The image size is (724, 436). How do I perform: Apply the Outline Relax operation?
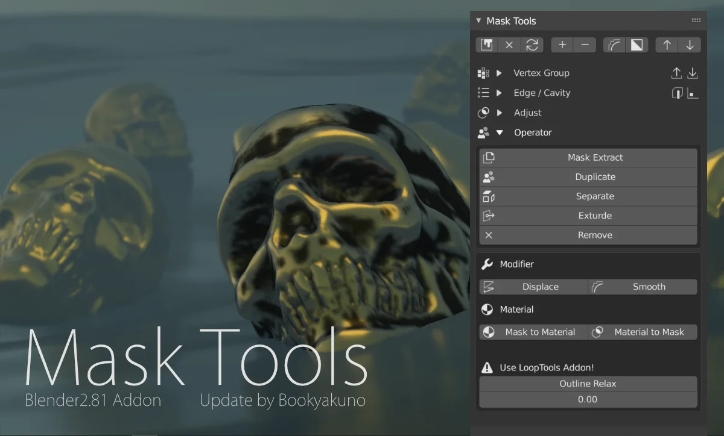coord(588,384)
